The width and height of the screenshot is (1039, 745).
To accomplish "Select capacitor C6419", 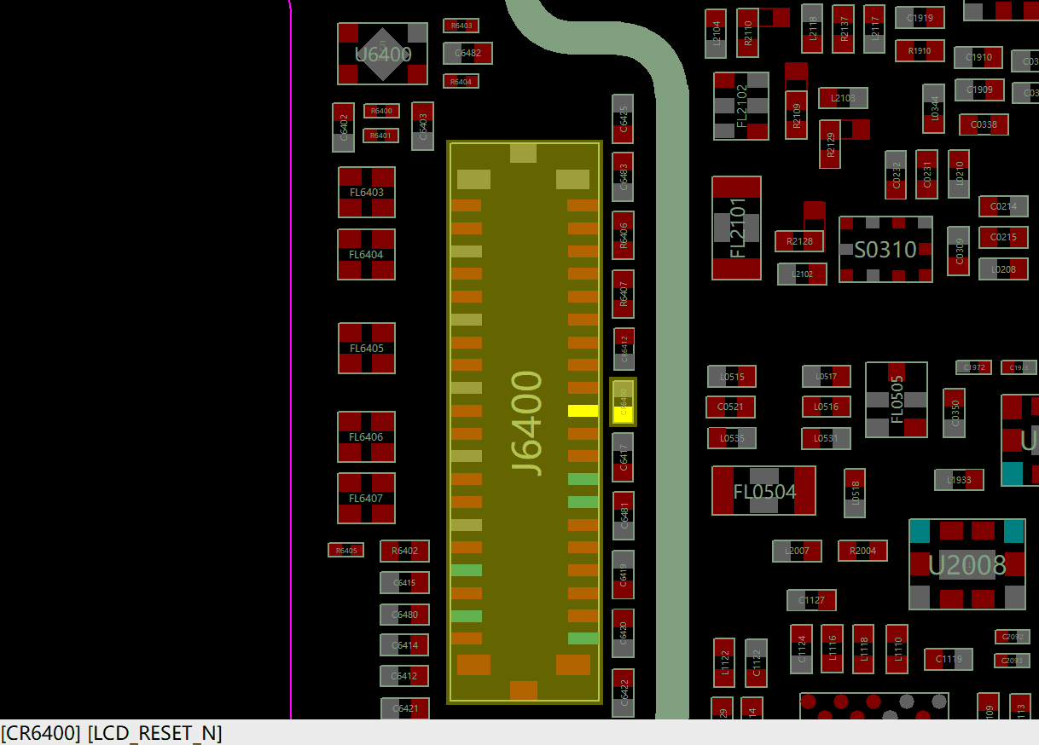I will tap(624, 575).
